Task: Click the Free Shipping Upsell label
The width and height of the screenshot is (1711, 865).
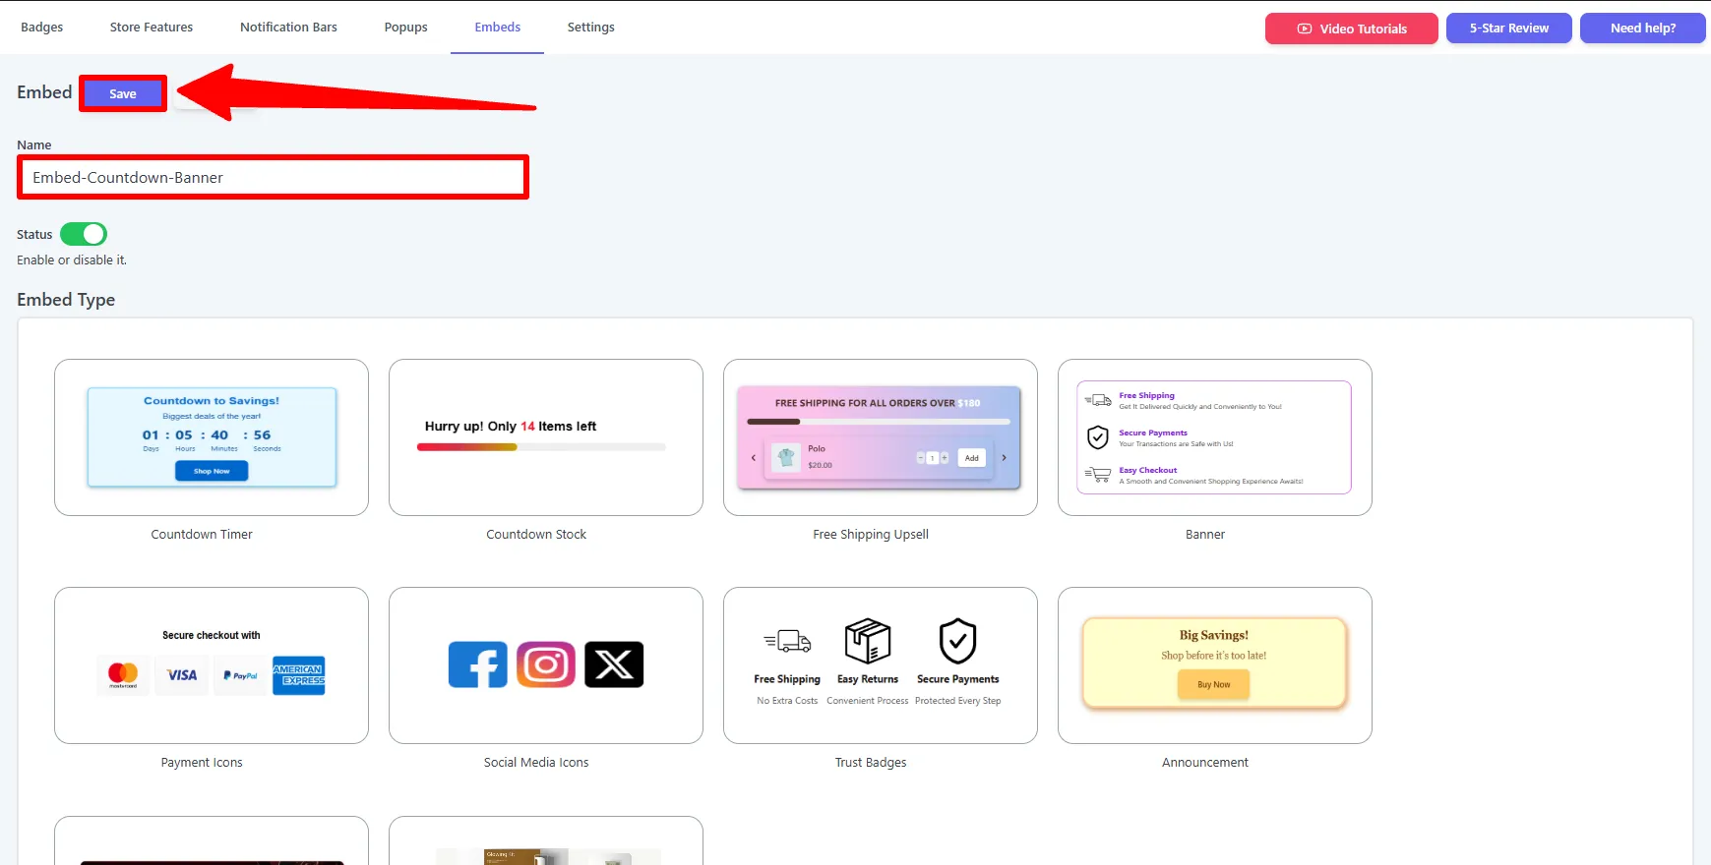Action: pyautogui.click(x=871, y=535)
